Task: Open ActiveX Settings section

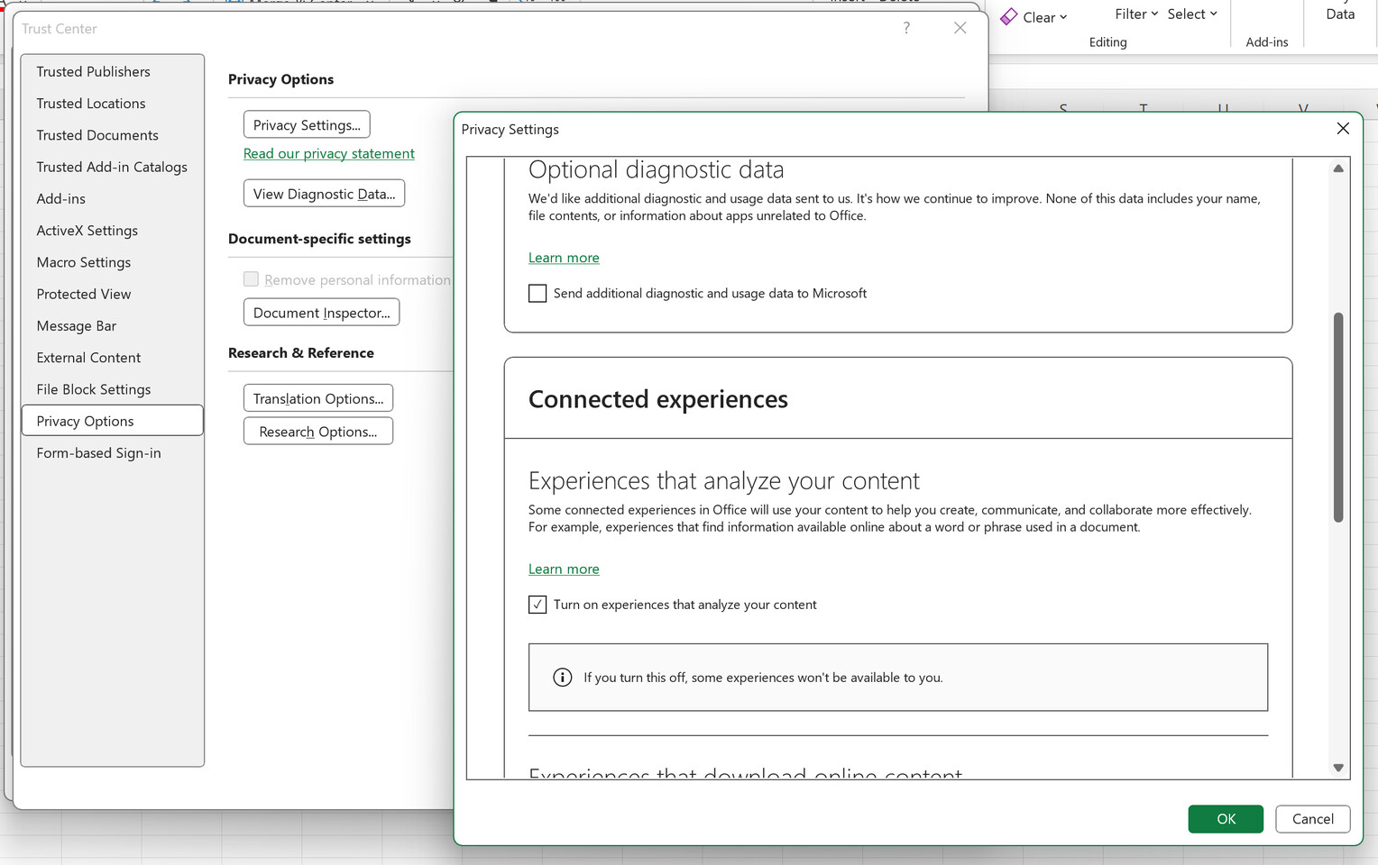Action: (112, 231)
